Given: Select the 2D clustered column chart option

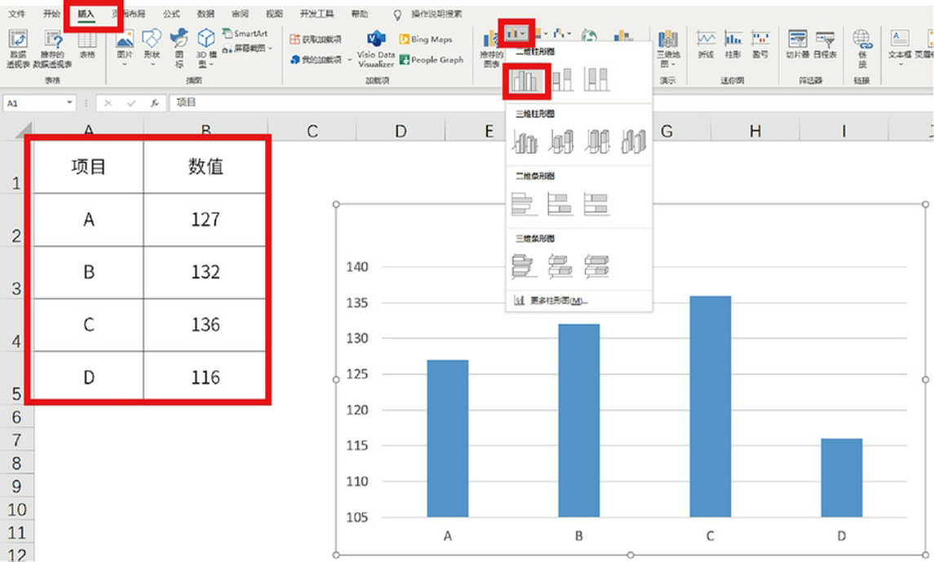Looking at the screenshot, I should coord(526,80).
